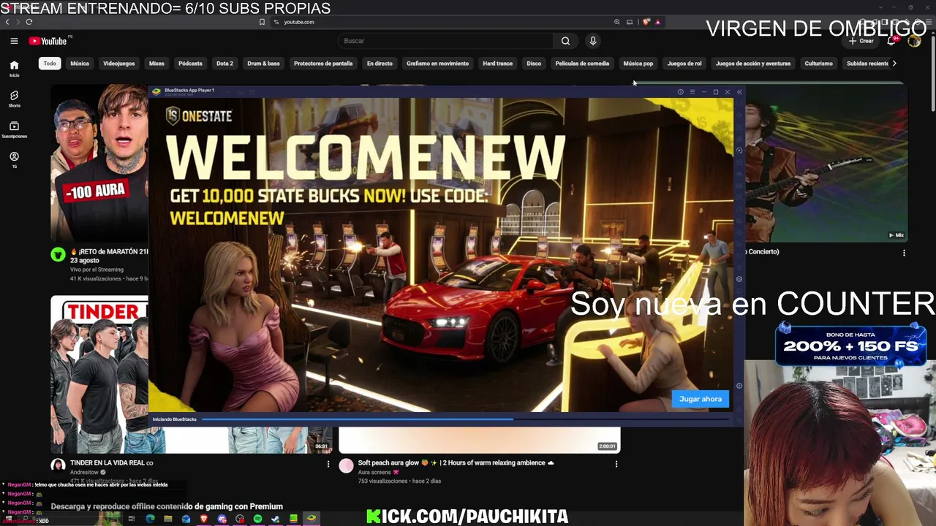
Task: Select the Música filter chip
Action: [80, 64]
